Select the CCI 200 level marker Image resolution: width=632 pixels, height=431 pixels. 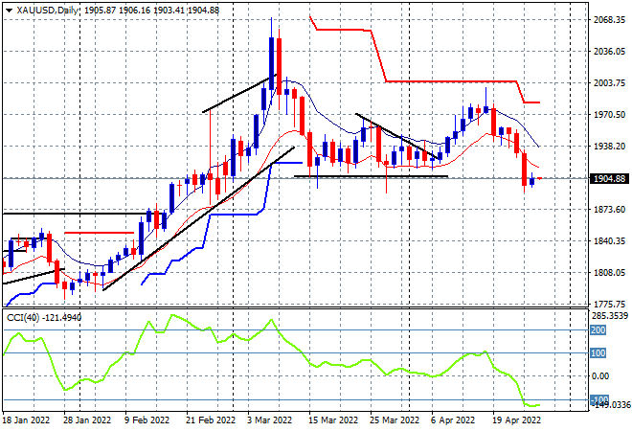(x=598, y=330)
